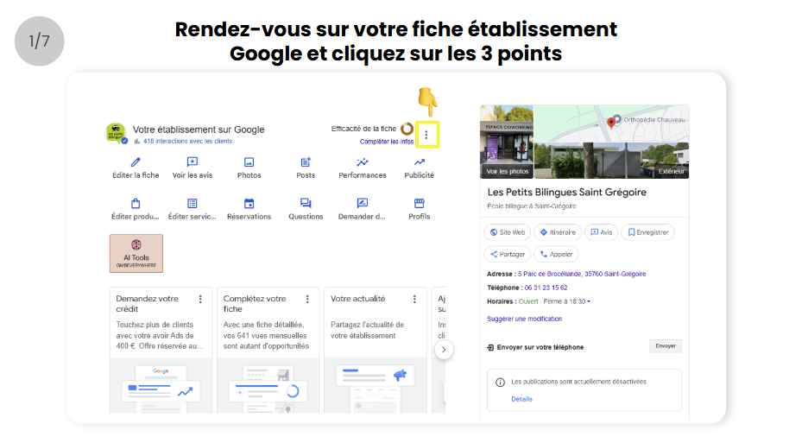This screenshot has width=789, height=443.
Task: Click the Itinéraire button
Action: [x=558, y=232]
